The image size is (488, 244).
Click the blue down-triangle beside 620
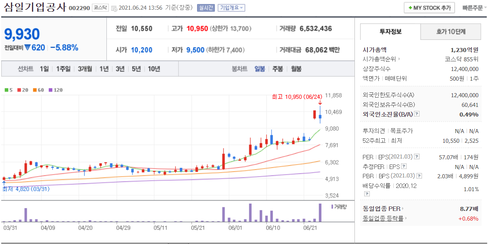point(28,48)
